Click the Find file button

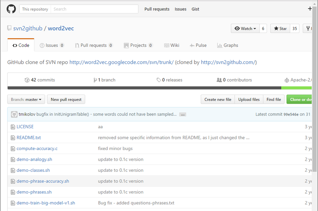pyautogui.click(x=274, y=99)
